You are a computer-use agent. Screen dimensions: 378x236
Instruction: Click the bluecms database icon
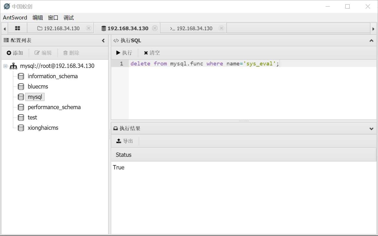click(x=21, y=86)
